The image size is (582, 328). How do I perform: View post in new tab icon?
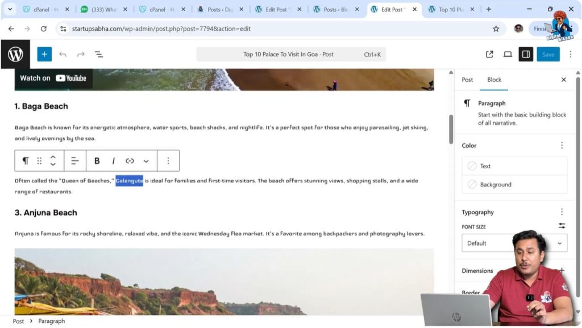489,54
